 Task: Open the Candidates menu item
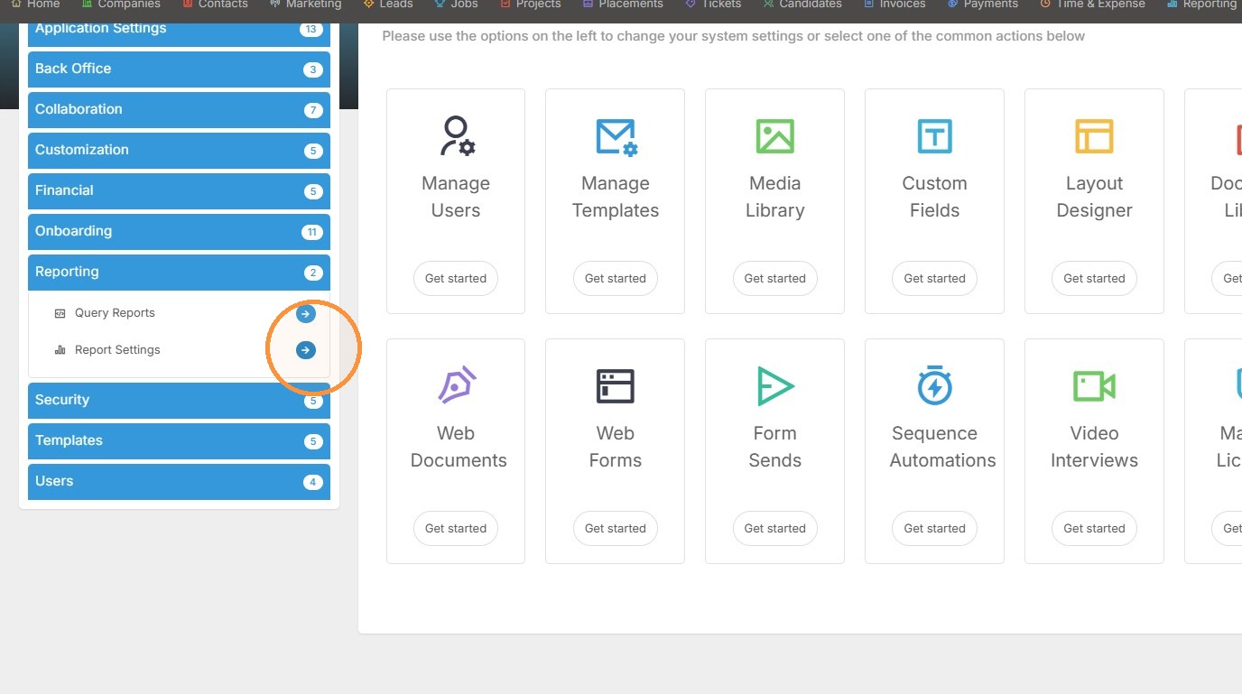click(x=802, y=5)
